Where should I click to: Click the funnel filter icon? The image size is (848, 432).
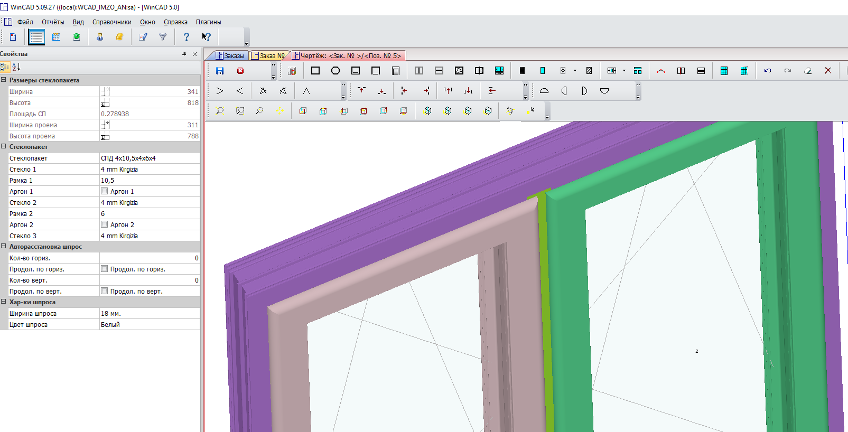tap(163, 37)
